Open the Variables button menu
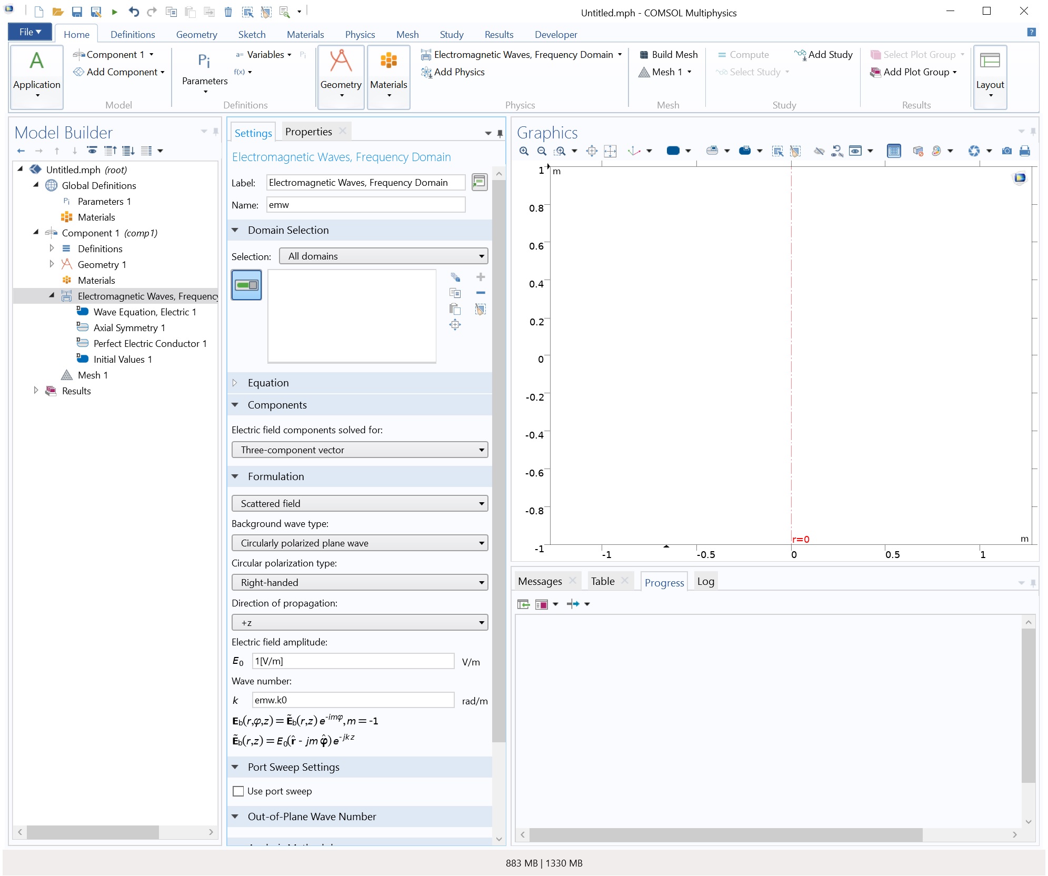Image resolution: width=1048 pixels, height=876 pixels. (263, 55)
